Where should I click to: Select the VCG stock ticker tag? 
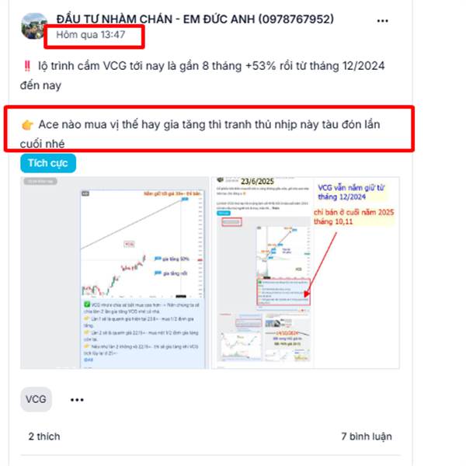tap(36, 399)
